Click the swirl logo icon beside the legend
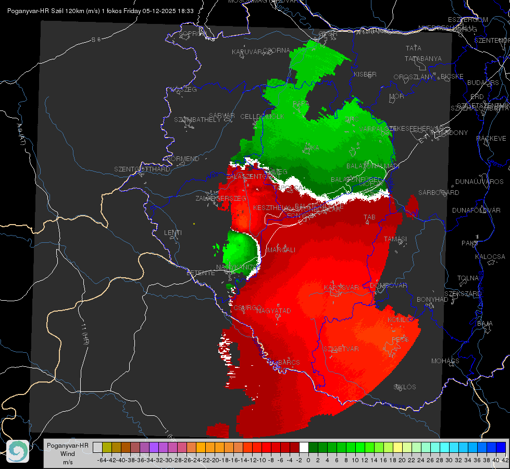The width and height of the screenshot is (510, 469). [18, 451]
